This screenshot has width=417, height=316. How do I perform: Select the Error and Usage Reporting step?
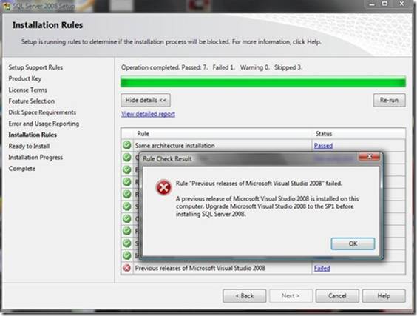[44, 124]
